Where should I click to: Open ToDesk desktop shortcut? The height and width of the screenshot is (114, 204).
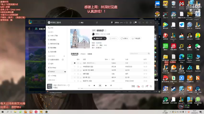click(x=182, y=26)
